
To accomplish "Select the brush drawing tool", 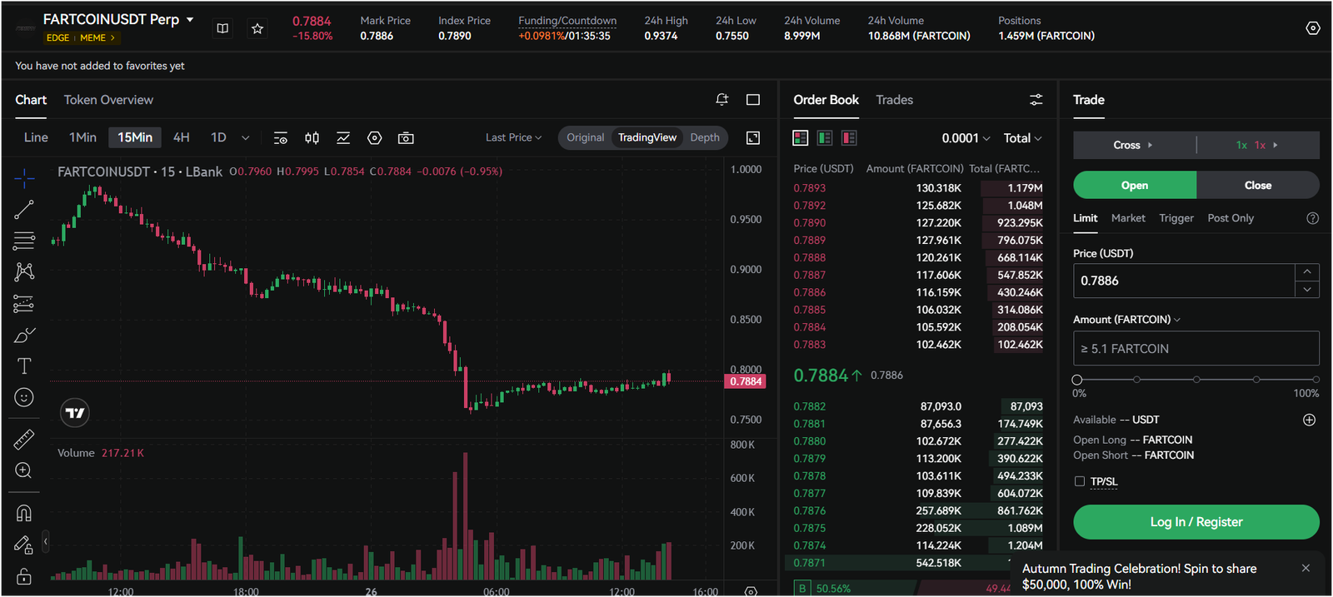I will pos(24,336).
